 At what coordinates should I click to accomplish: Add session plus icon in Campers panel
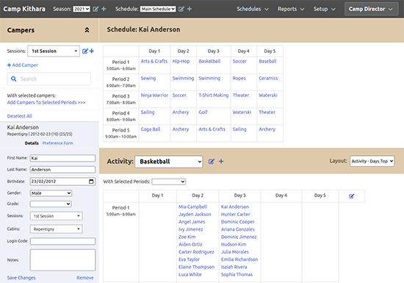coord(92,51)
